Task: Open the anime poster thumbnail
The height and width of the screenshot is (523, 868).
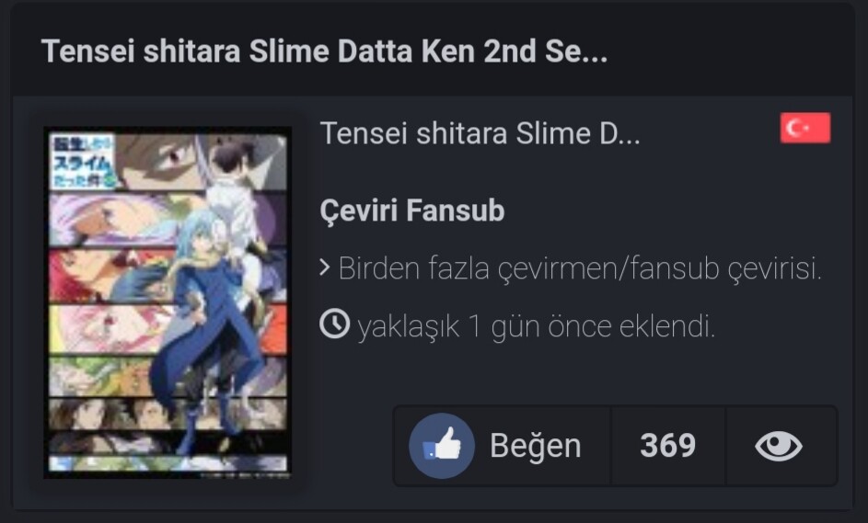Action: click(x=168, y=302)
